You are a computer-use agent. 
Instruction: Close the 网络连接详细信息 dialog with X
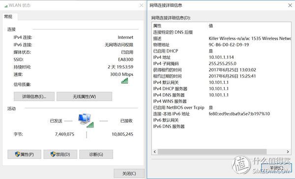click(x=290, y=5)
